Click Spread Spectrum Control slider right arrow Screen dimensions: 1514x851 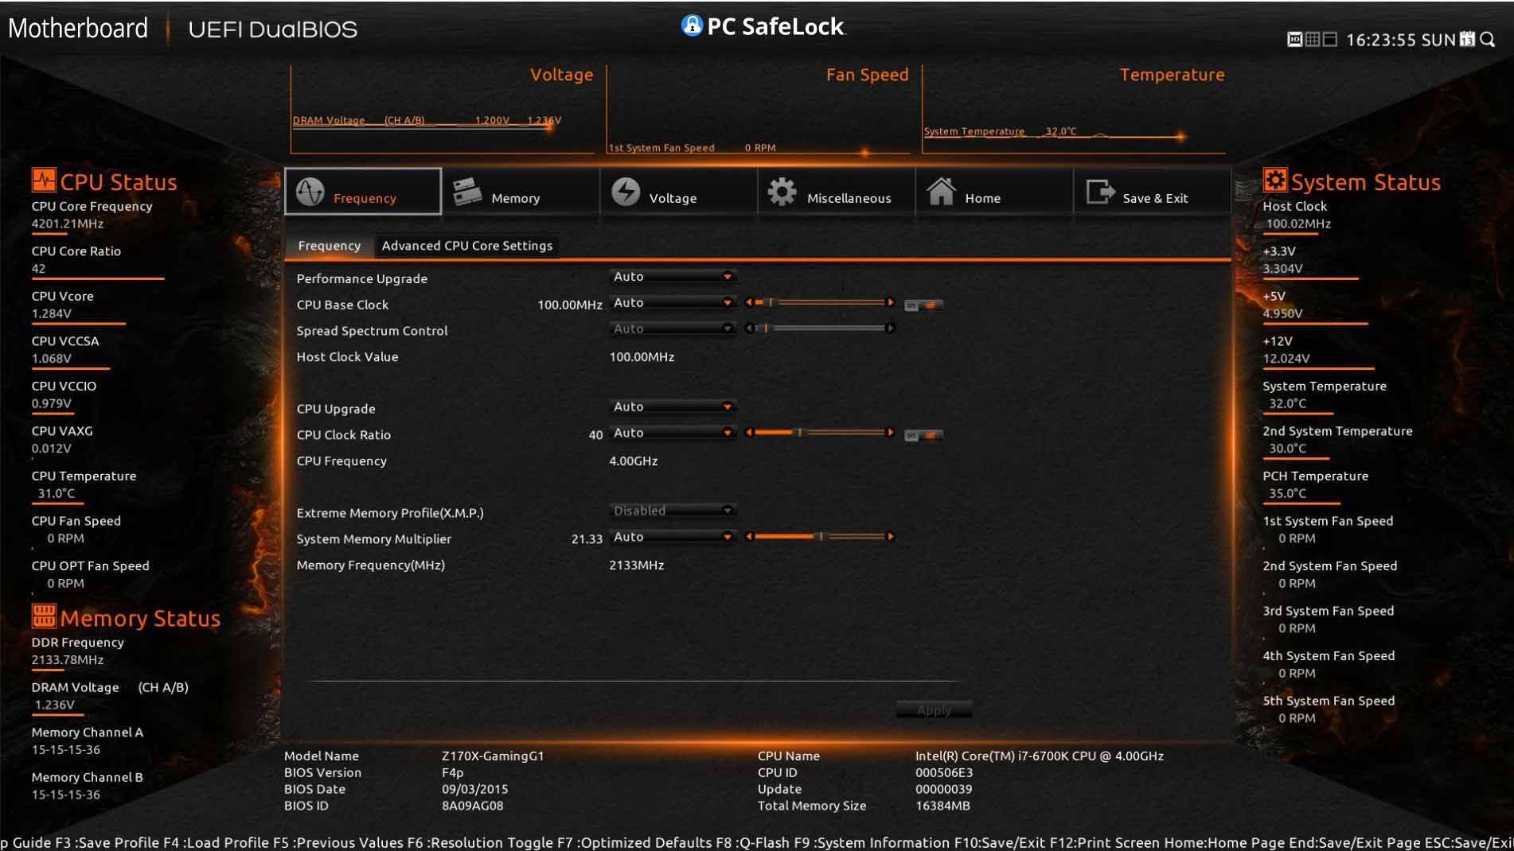coord(890,328)
